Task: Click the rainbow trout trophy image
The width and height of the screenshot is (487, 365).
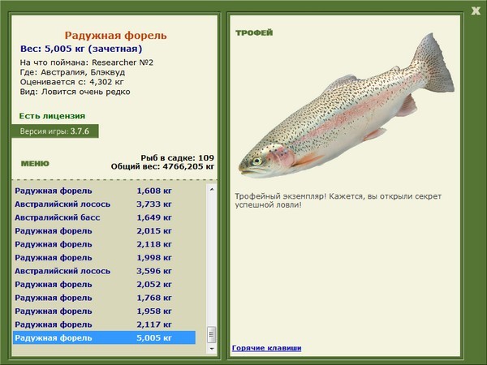Action: point(347,106)
